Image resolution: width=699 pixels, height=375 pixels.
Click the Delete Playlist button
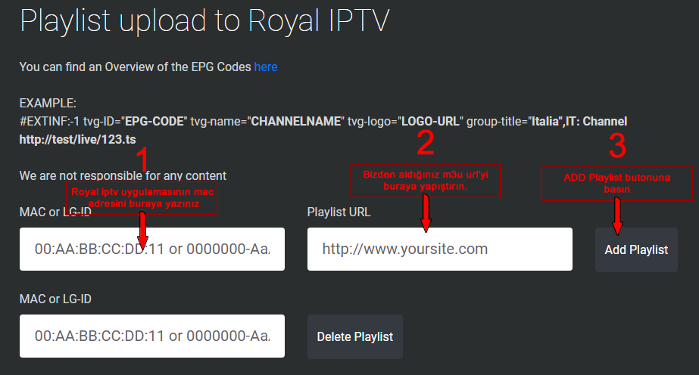coord(355,336)
